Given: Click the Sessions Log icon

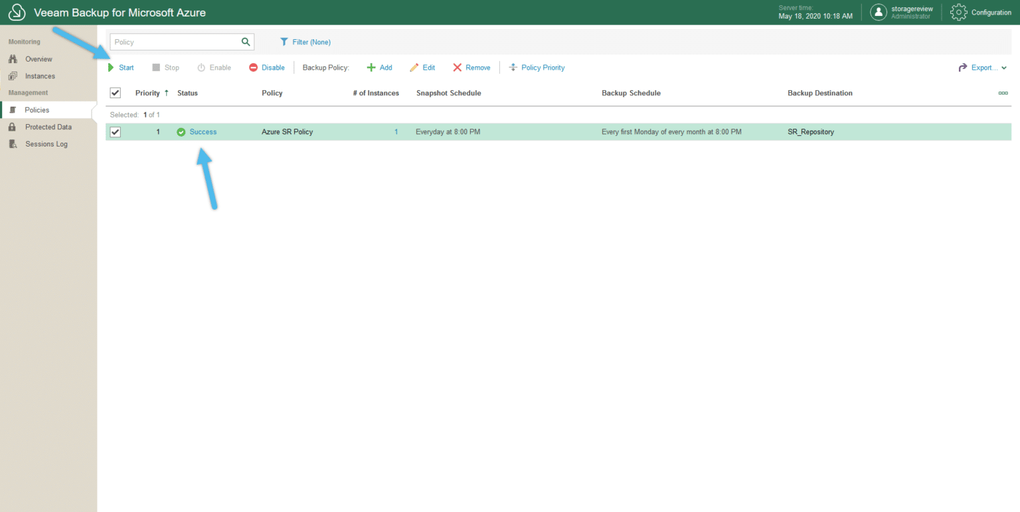Looking at the screenshot, I should click(13, 144).
